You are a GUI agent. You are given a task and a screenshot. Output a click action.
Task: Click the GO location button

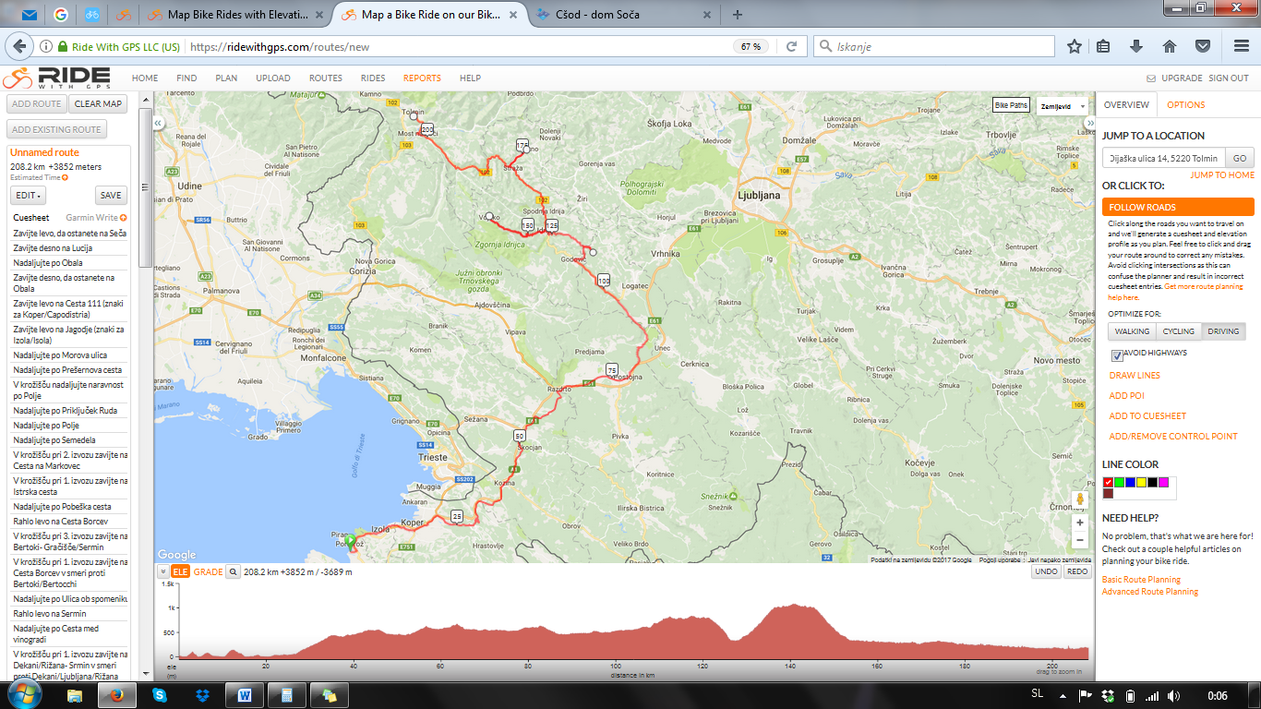click(x=1240, y=159)
